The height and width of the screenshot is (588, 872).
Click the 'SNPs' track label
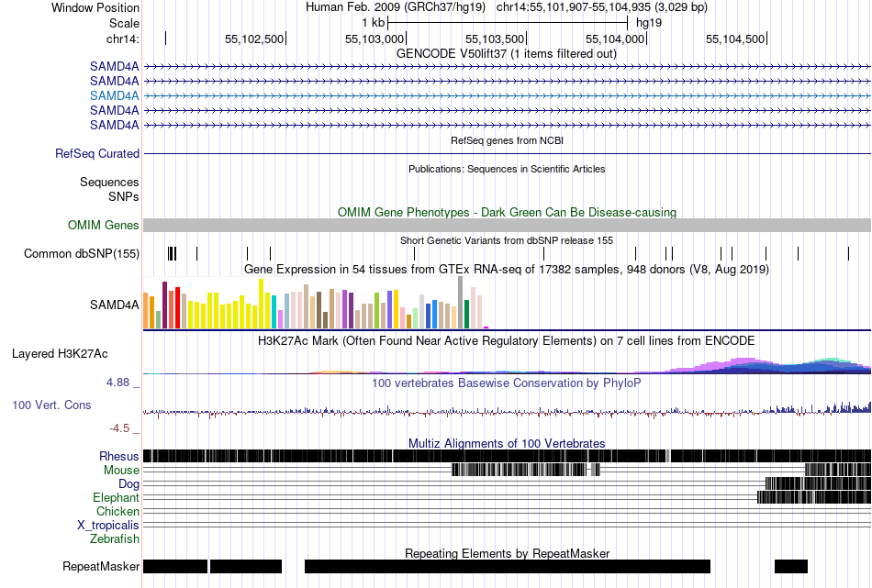pyautogui.click(x=124, y=196)
